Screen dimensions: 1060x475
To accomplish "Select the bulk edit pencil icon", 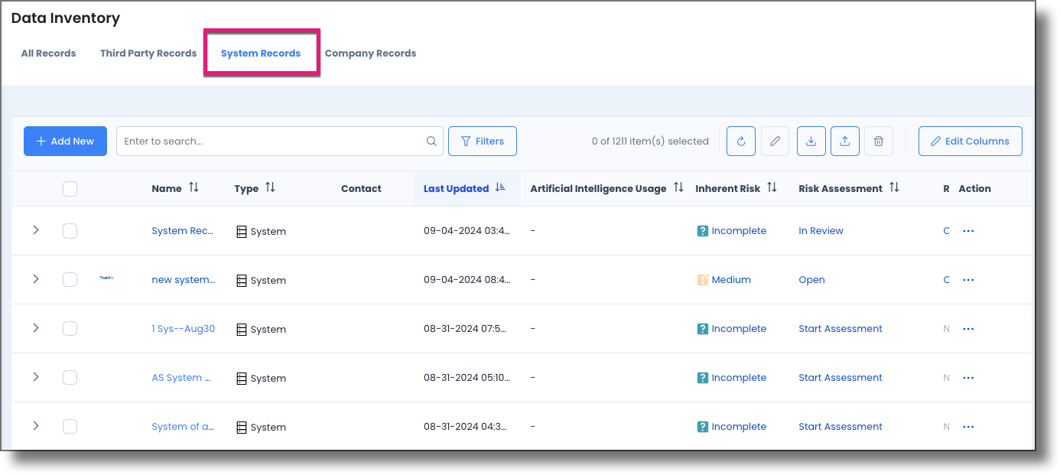I will pyautogui.click(x=774, y=141).
